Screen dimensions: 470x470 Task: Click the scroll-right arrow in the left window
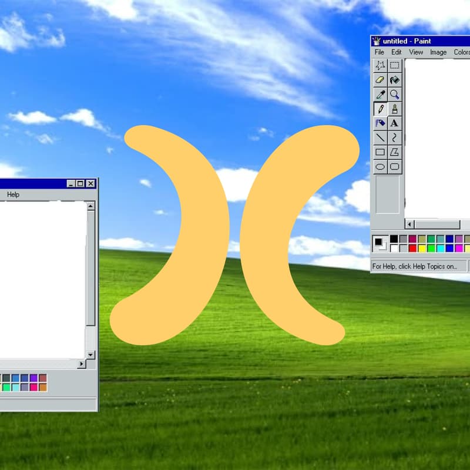(82, 364)
